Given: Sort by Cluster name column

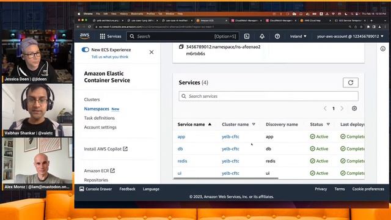Looking at the screenshot, I should (x=238, y=124).
